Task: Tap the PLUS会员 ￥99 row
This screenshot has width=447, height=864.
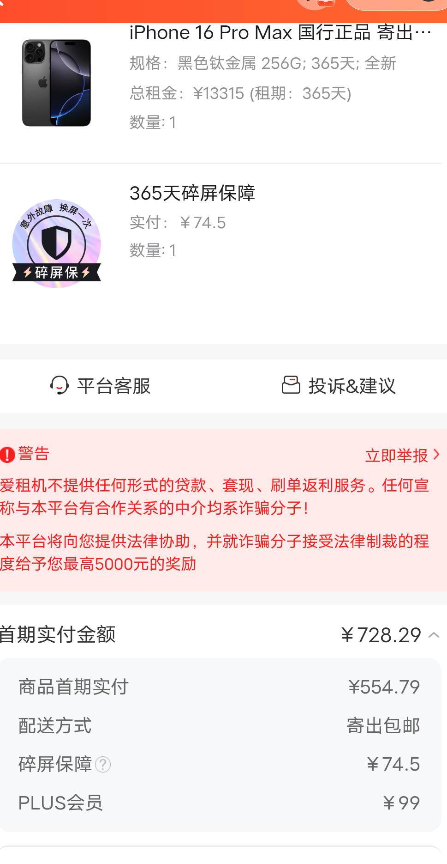Action: pyautogui.click(x=220, y=803)
